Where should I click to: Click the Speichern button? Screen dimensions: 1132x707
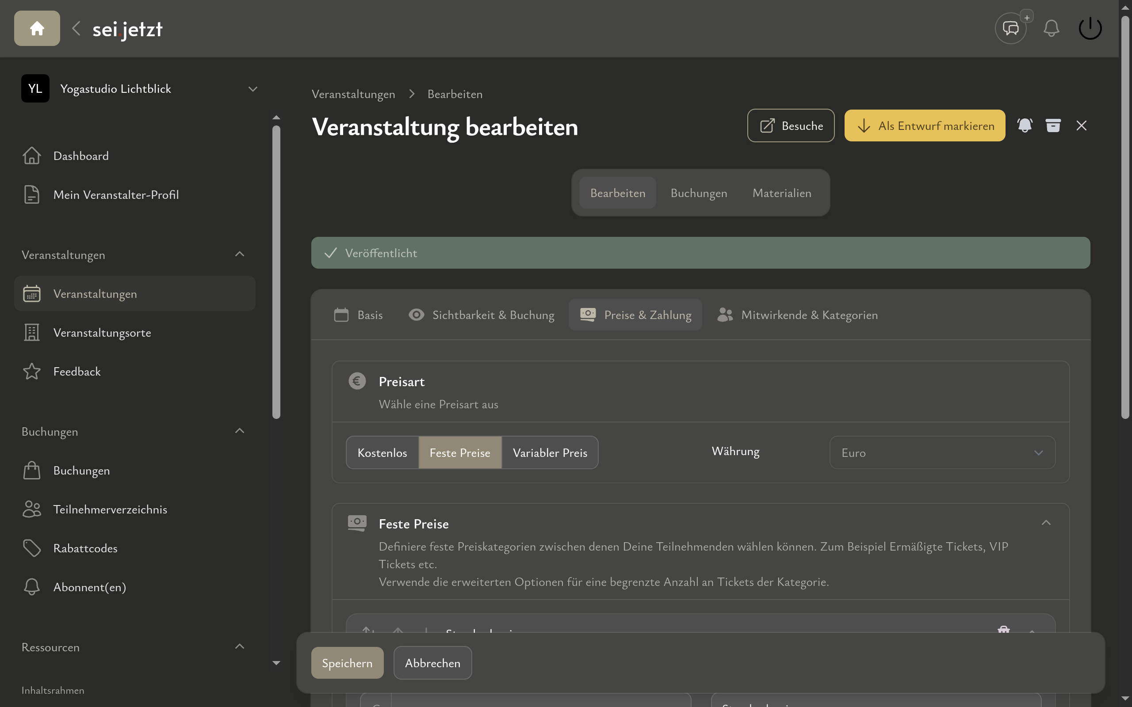coord(347,662)
